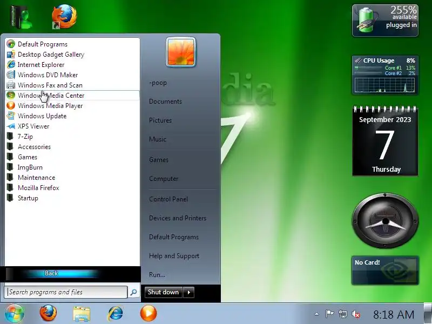Expand the Accessories folder

pos(72,146)
